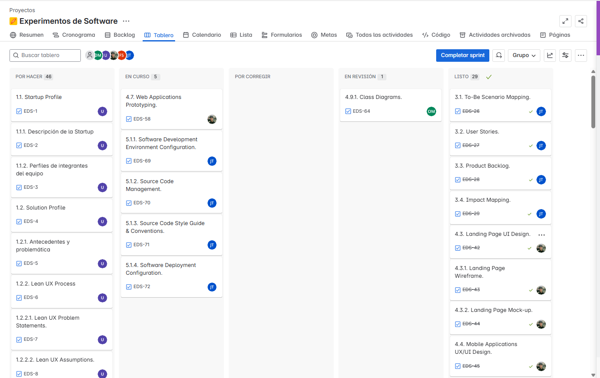The image size is (600, 378).
Task: Open view settings sliders icon
Action: (x=565, y=55)
